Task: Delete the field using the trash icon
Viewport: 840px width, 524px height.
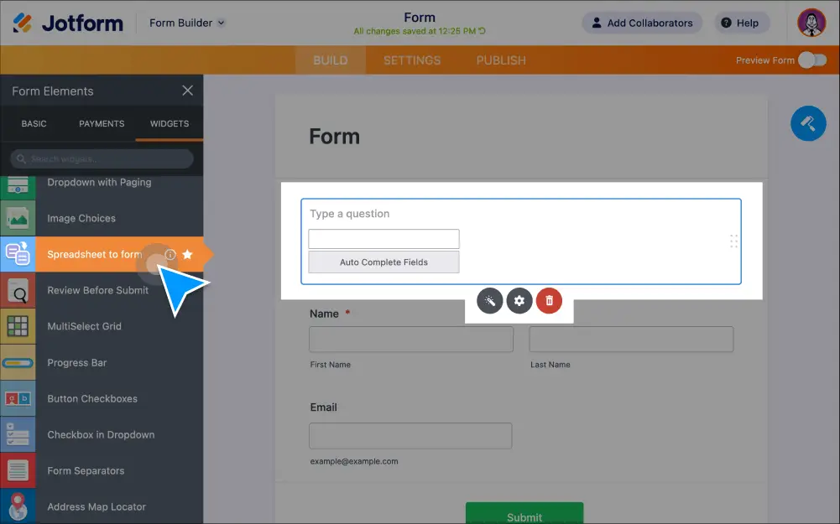Action: coord(549,300)
